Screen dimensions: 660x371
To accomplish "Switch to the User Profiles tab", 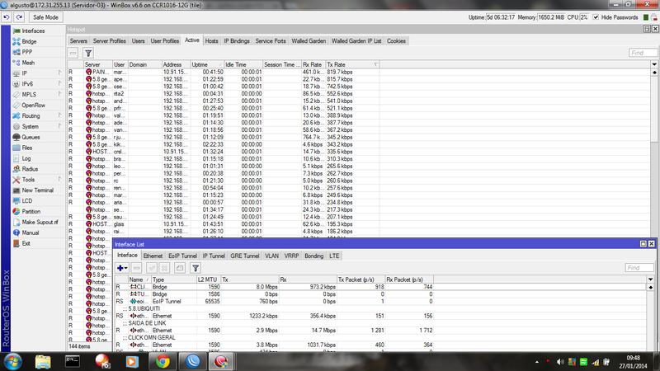I will coord(164,40).
